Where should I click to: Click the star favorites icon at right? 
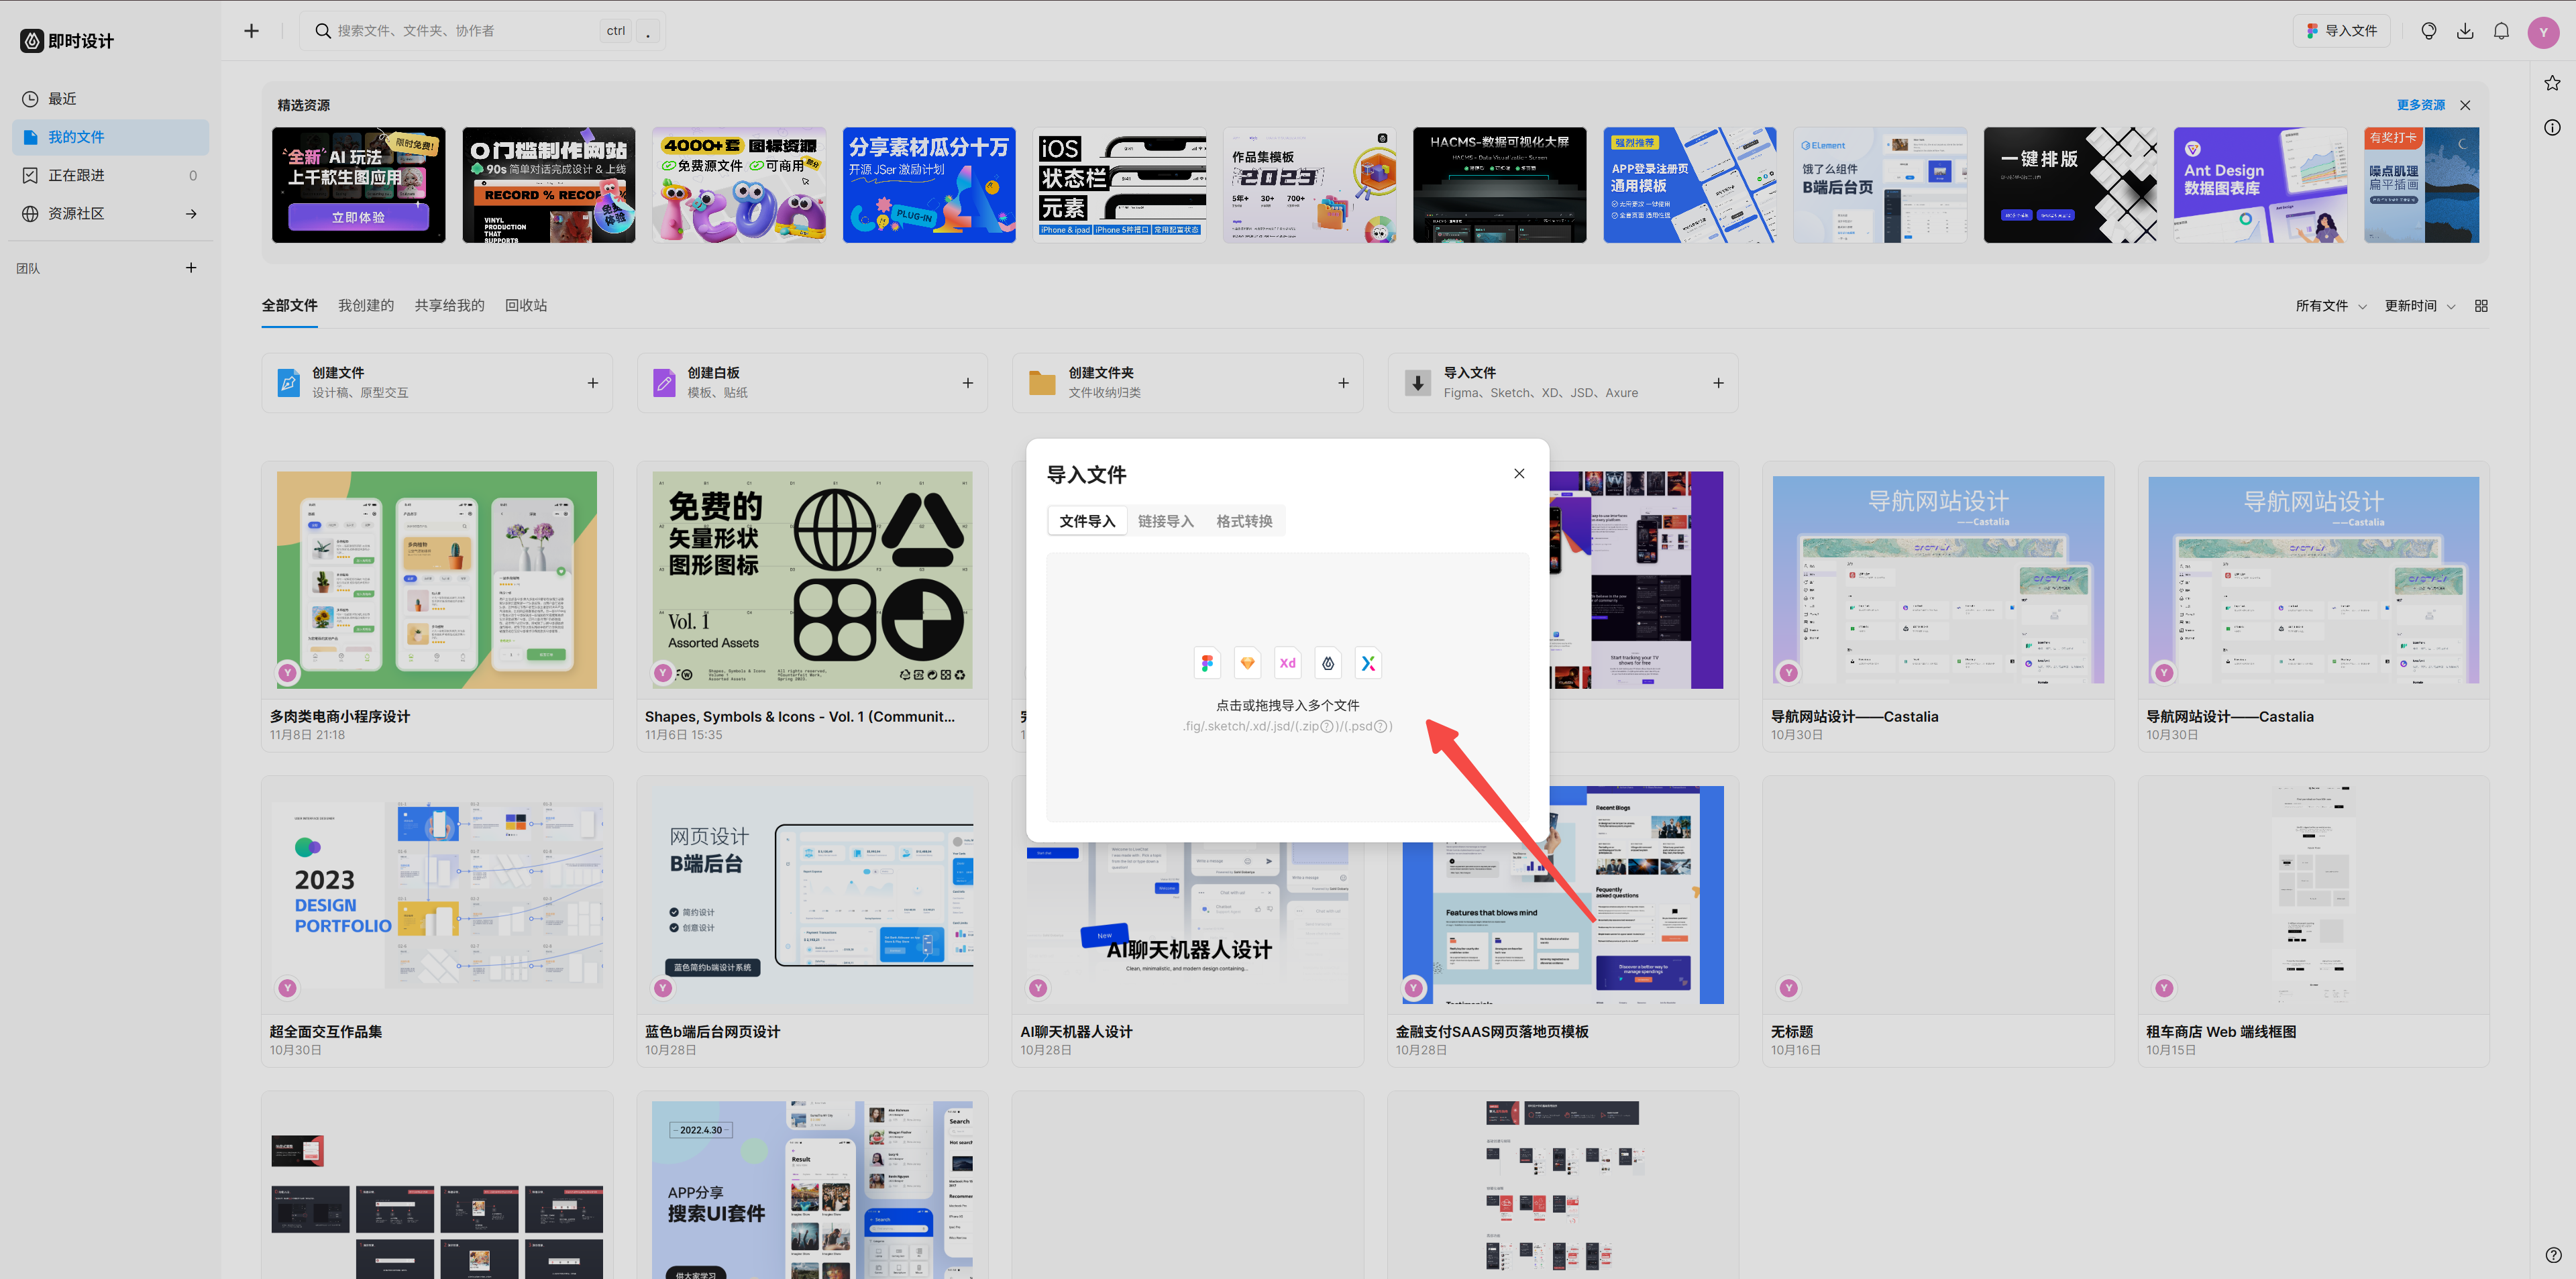click(2552, 83)
